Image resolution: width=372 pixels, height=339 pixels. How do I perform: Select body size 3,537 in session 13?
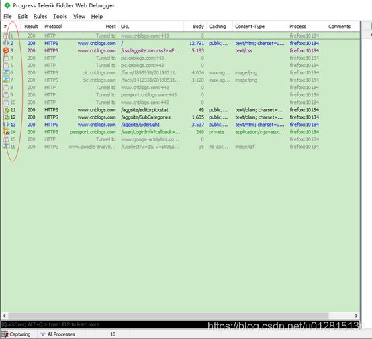198,125
